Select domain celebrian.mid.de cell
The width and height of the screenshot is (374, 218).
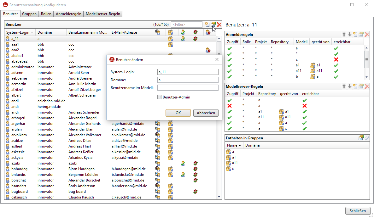[51, 101]
